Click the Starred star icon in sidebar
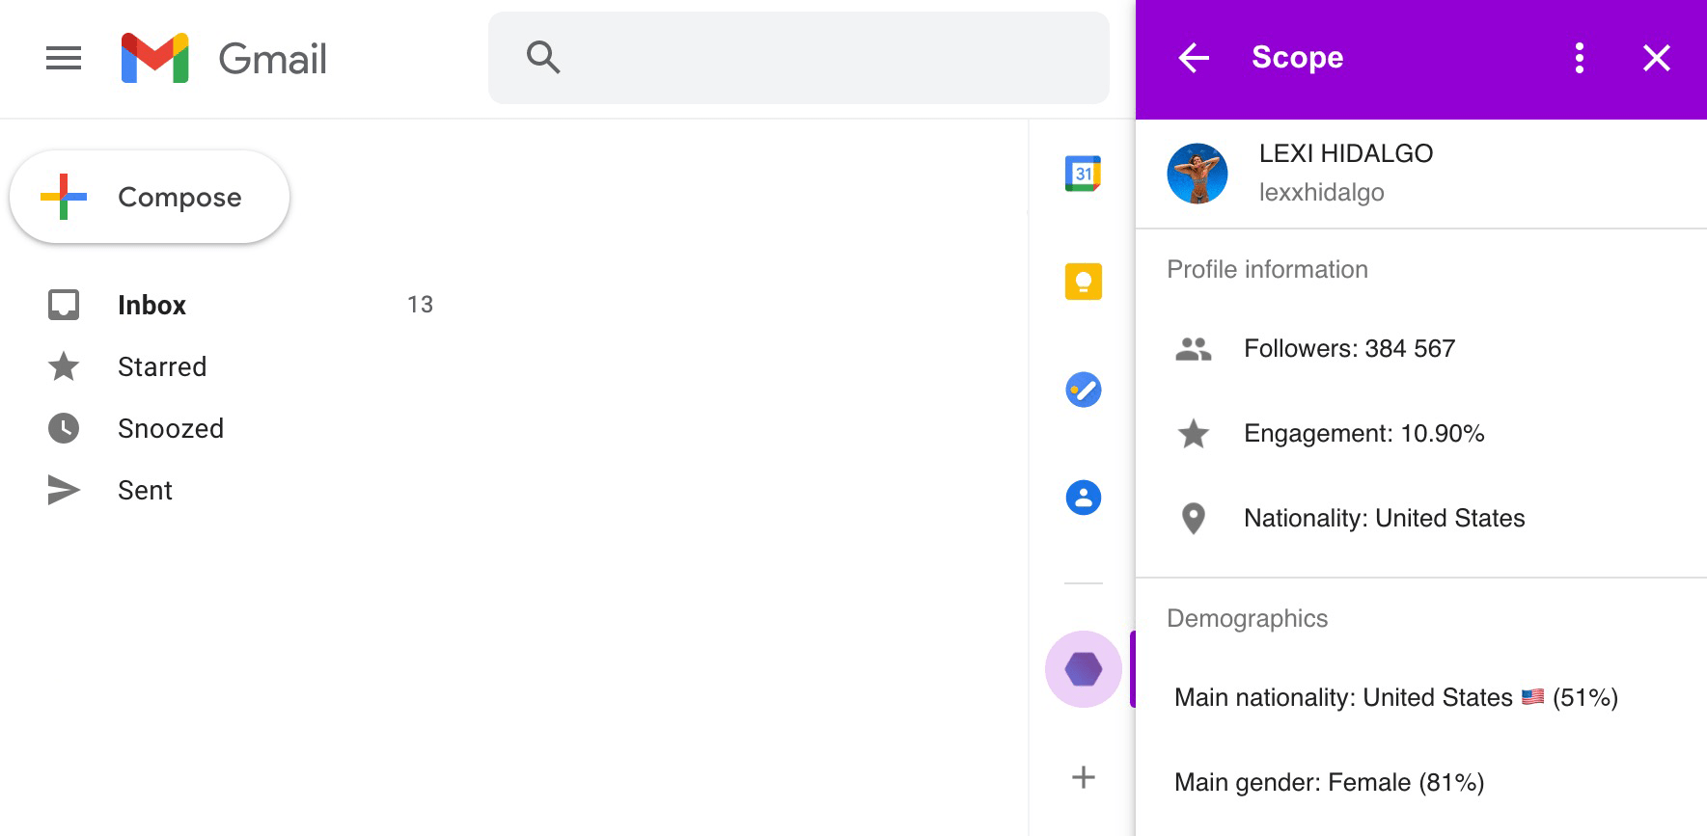The width and height of the screenshot is (1707, 836). coord(64,366)
